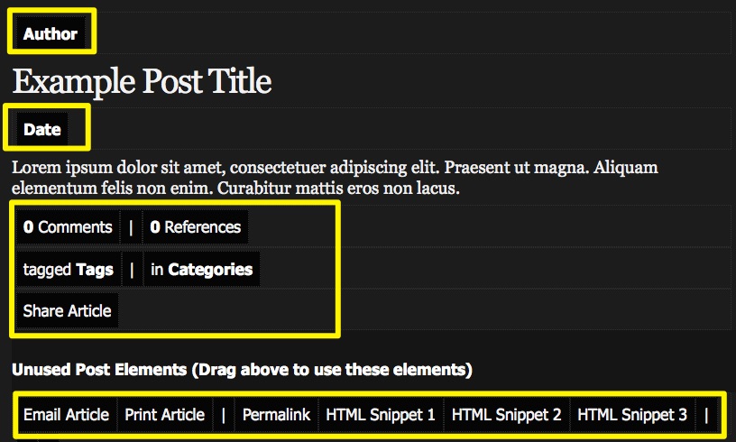Screen dimensions: 736x442
Task: Click separator between Comments and References
Action: [131, 227]
